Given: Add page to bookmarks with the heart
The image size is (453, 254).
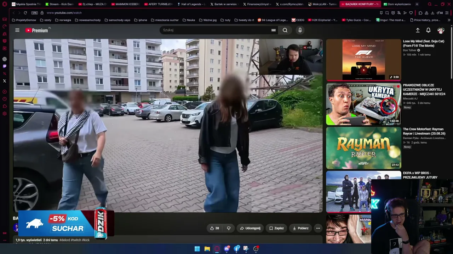Looking at the screenshot, I should tap(411, 13).
